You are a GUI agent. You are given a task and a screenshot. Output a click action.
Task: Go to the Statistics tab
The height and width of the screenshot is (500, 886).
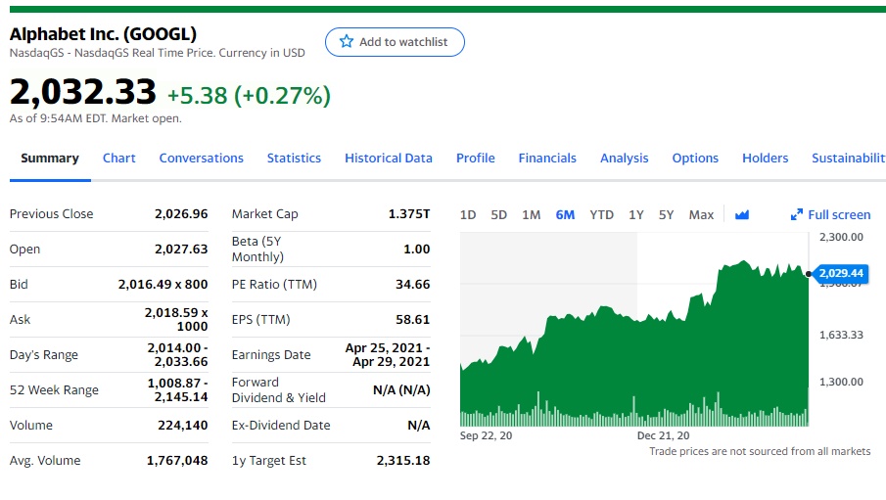pyautogui.click(x=294, y=159)
